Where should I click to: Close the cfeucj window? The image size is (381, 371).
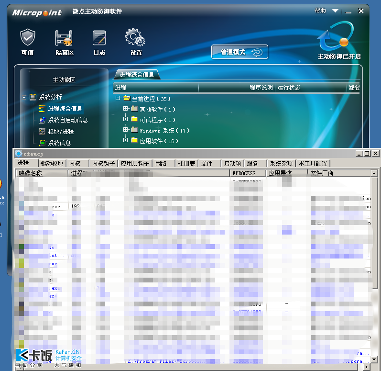click(376, 154)
